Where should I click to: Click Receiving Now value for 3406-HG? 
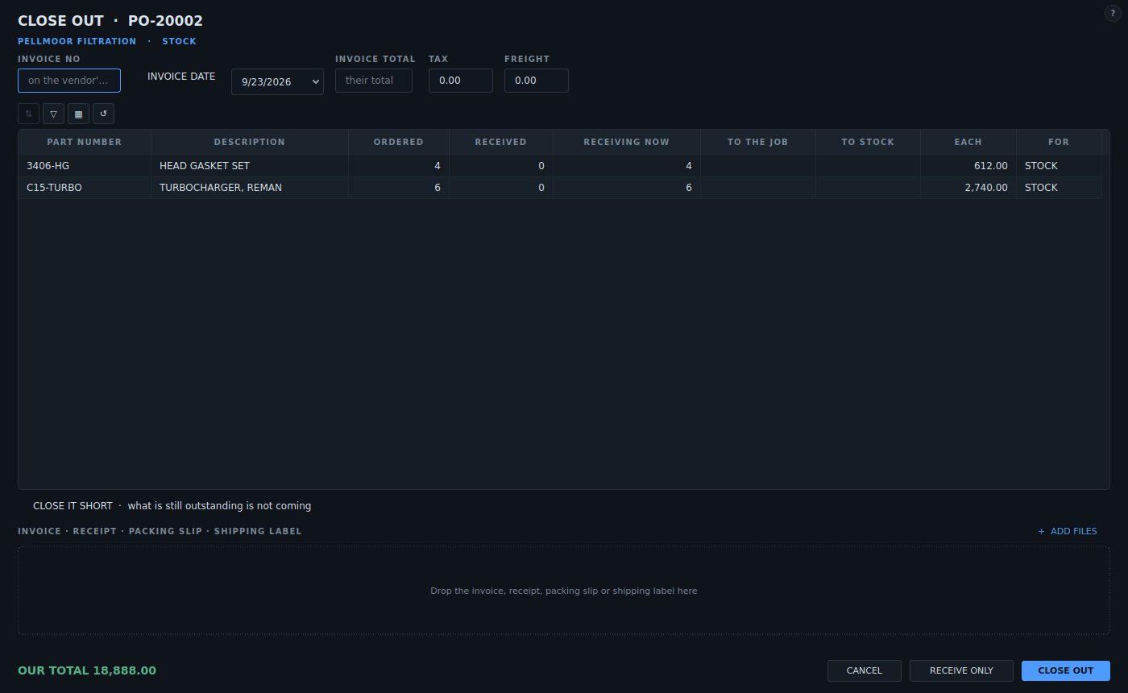point(627,166)
